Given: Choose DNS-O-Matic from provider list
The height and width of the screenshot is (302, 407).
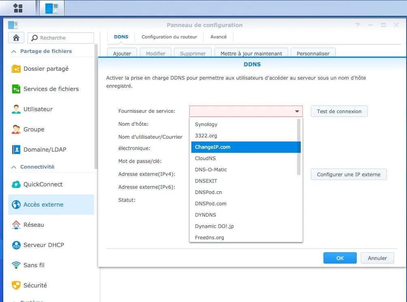Looking at the screenshot, I should (x=246, y=170).
